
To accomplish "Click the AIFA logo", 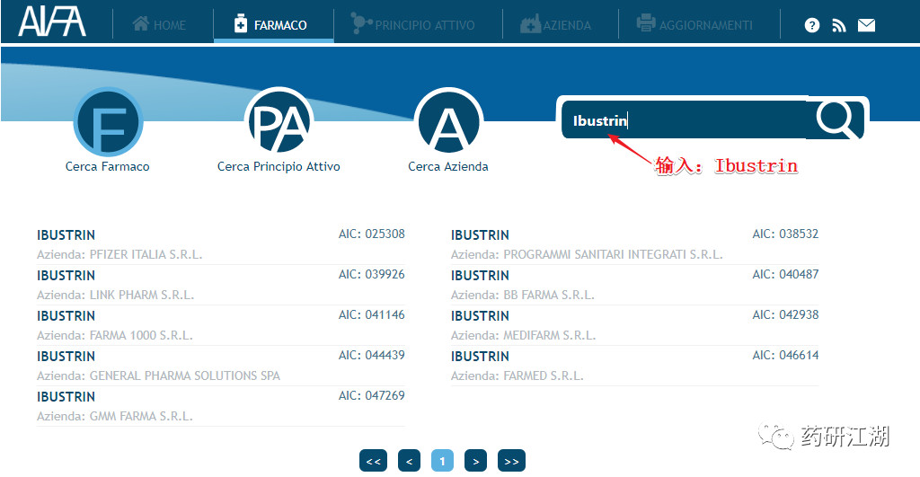I will click(x=52, y=22).
